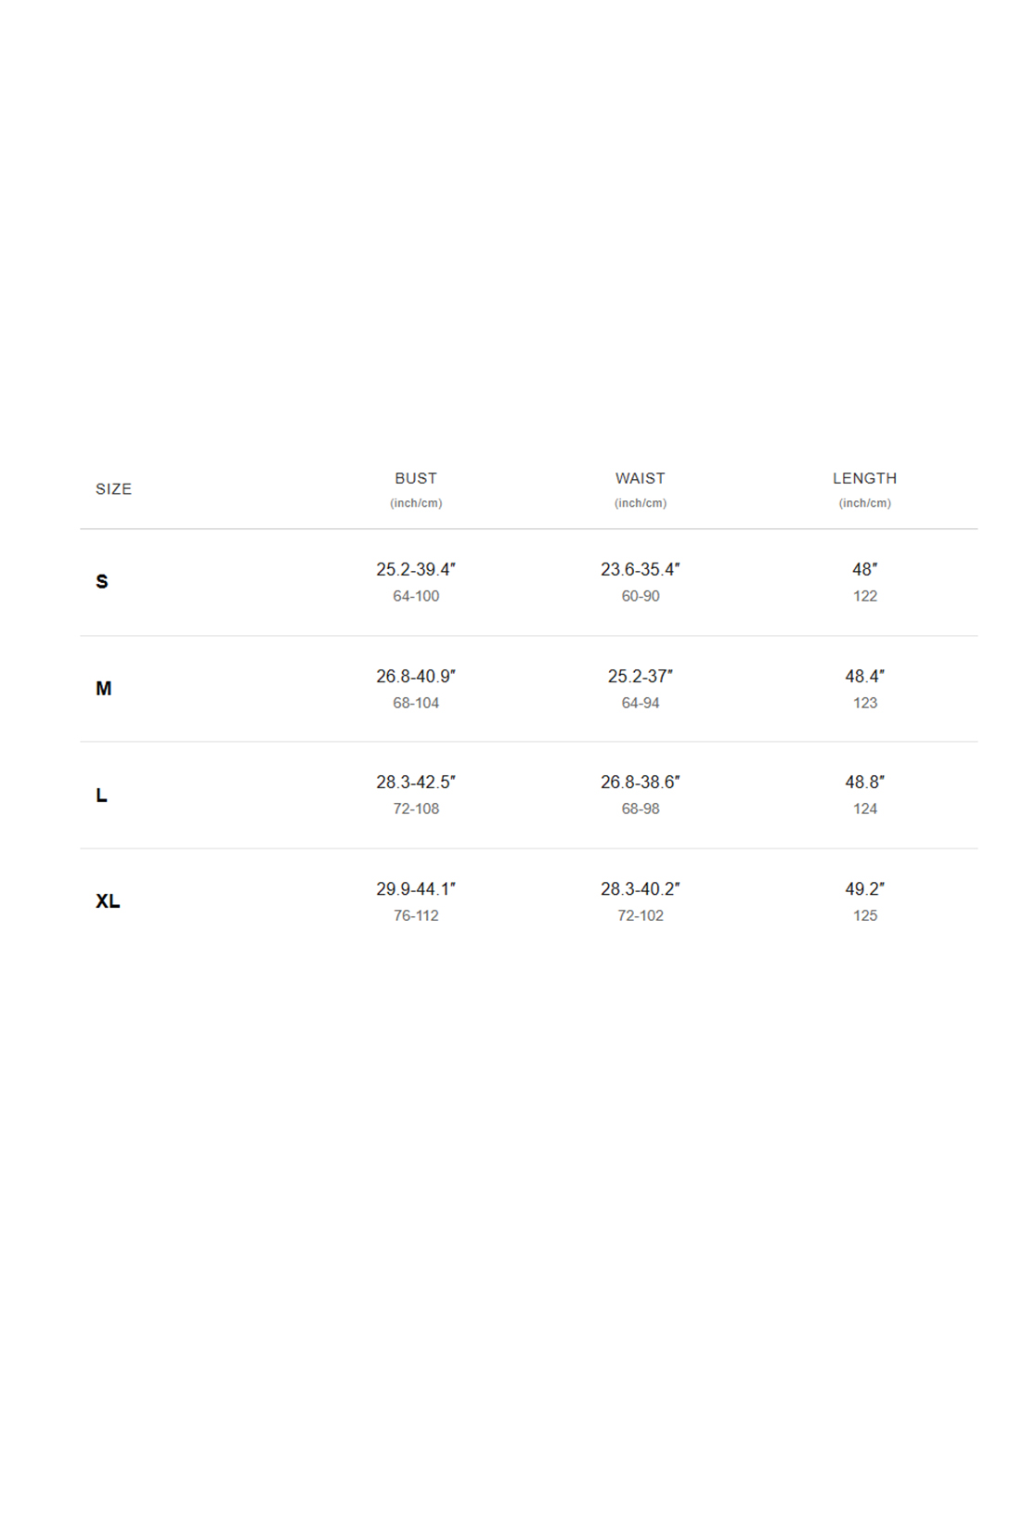Click waist measurement 28.3-40.2 for size XL
The image size is (1010, 1515).
(641, 888)
